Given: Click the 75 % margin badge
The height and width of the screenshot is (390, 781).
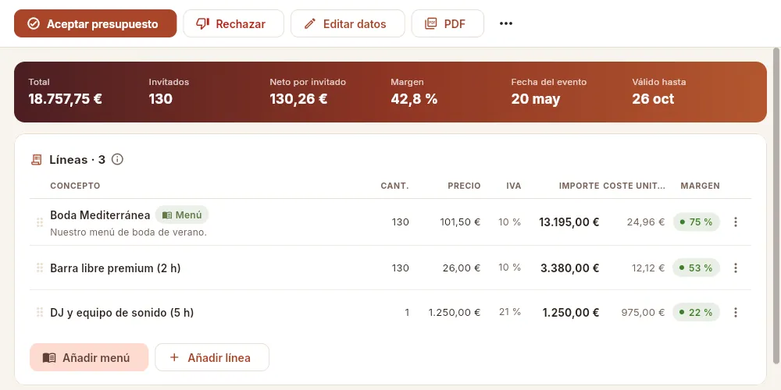Looking at the screenshot, I should pos(697,222).
